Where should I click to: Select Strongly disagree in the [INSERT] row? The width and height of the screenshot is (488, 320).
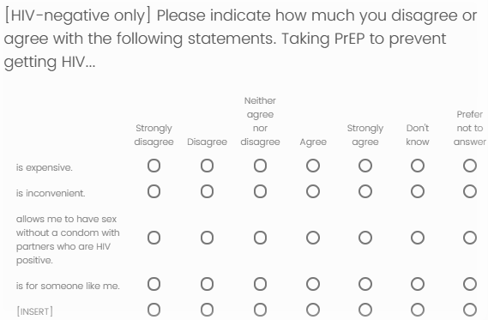point(154,310)
